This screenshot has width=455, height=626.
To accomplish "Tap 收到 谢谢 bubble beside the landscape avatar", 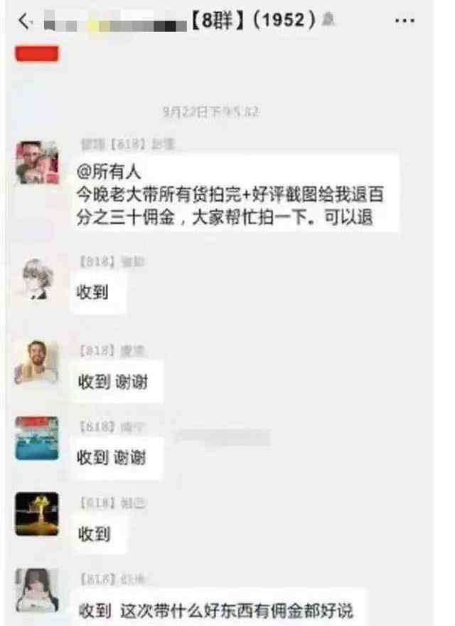I will tap(117, 458).
